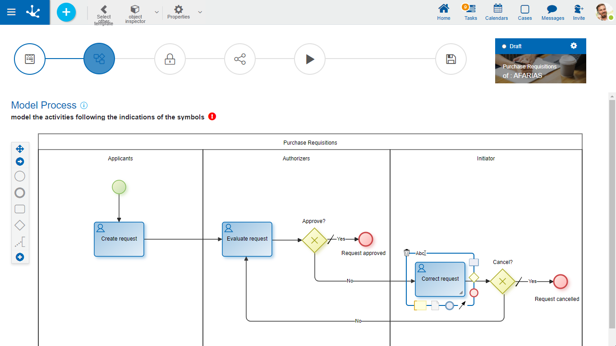Go to the form definition wizard step
616x346 pixels.
coord(30,59)
